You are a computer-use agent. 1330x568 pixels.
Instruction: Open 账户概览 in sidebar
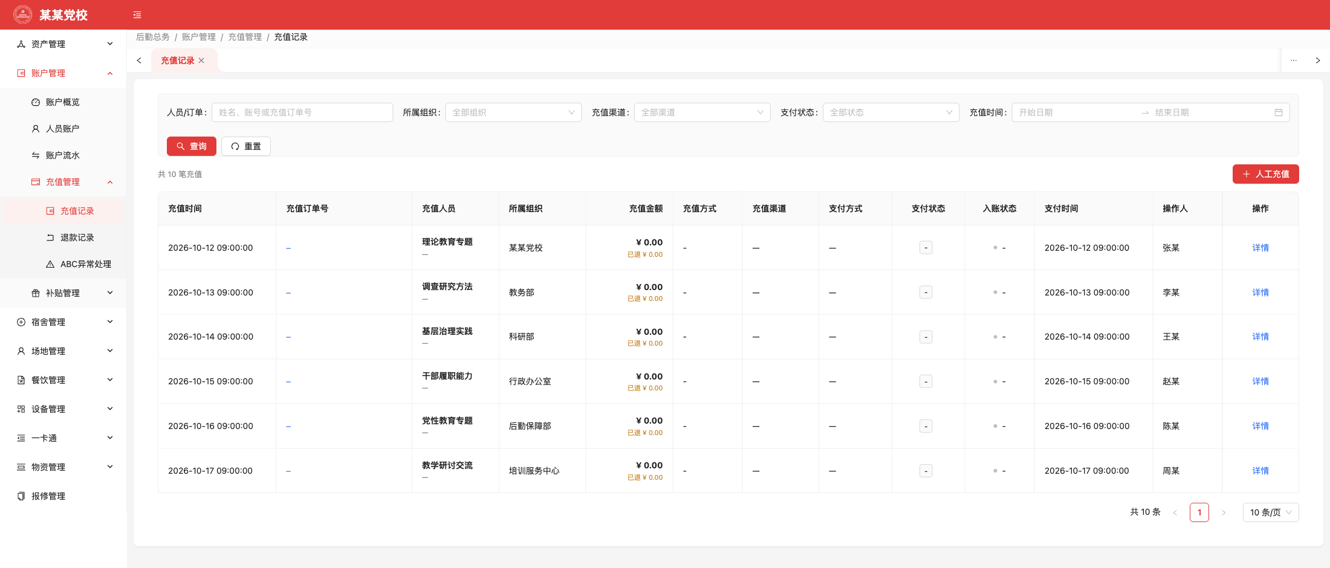[x=63, y=102]
